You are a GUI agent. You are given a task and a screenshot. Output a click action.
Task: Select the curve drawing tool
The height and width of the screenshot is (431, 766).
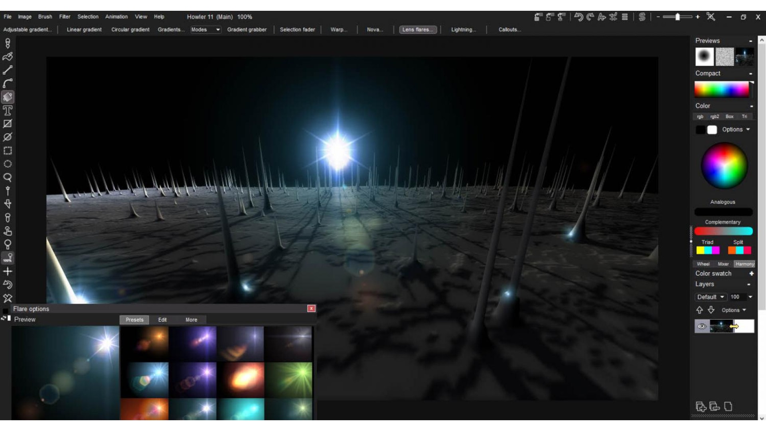click(x=8, y=83)
